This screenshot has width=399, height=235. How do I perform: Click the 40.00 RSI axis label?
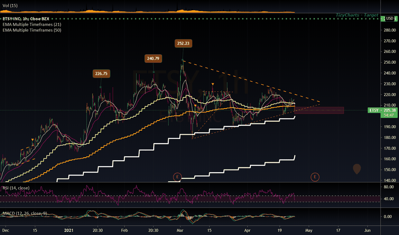click(x=389, y=199)
